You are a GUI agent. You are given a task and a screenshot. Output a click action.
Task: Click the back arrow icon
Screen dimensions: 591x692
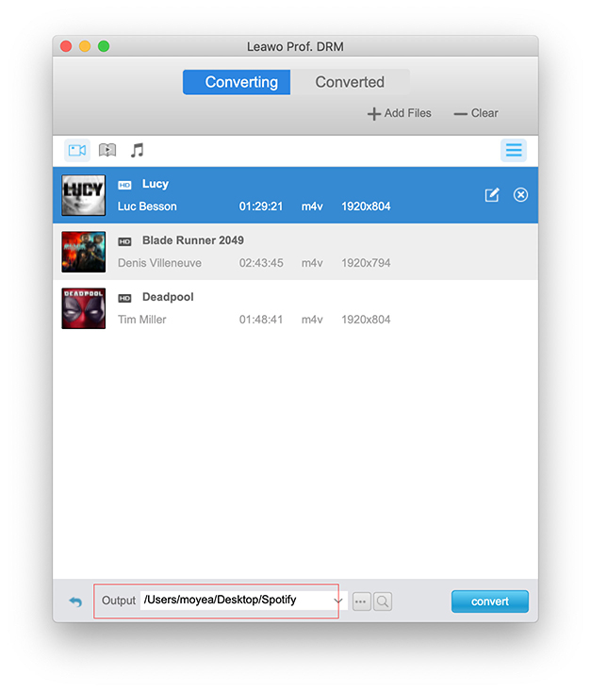[x=75, y=601]
